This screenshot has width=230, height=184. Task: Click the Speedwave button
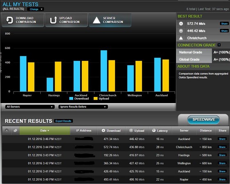pyautogui.click(x=203, y=120)
